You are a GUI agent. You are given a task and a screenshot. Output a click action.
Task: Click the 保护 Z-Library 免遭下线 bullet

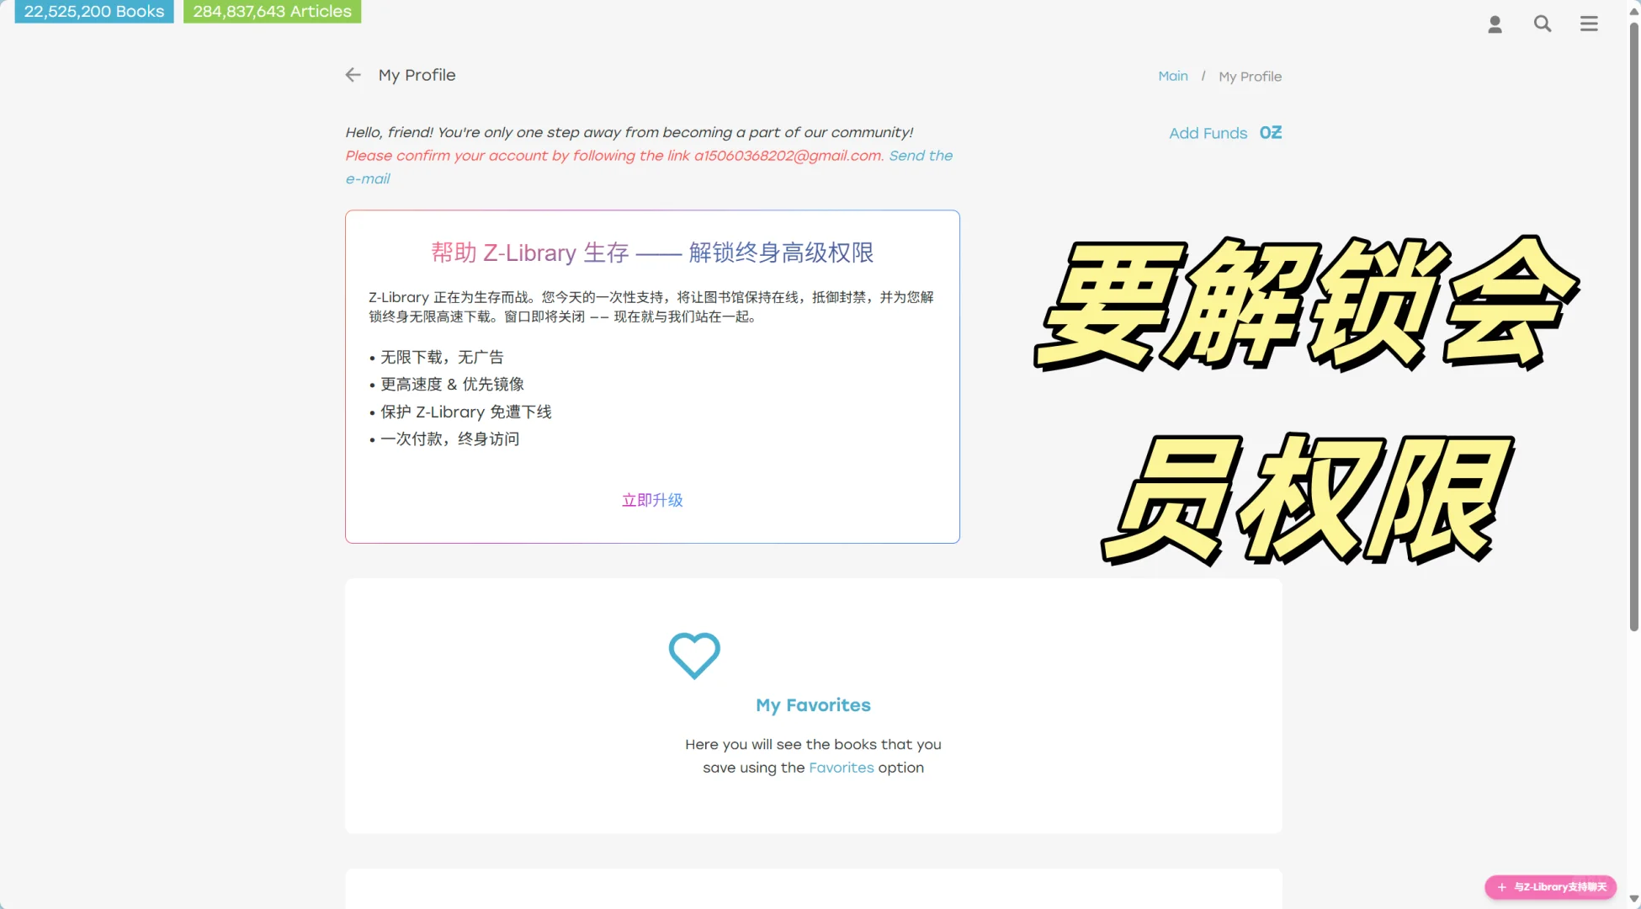[x=465, y=412]
